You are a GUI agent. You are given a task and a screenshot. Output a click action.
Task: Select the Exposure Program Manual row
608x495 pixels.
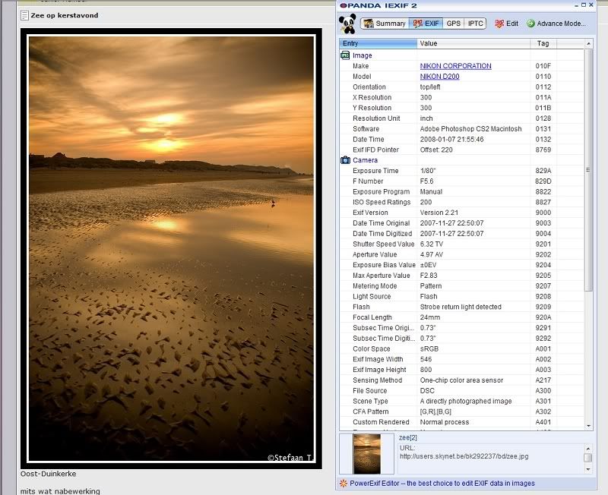[x=461, y=191]
